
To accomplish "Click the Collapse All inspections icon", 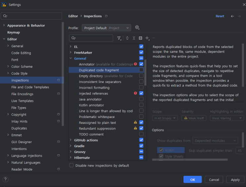I will 134,38.
